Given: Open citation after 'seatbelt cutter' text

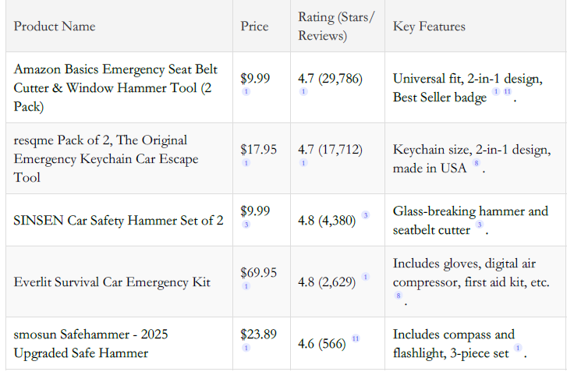Looking at the screenshot, I should click(x=479, y=225).
